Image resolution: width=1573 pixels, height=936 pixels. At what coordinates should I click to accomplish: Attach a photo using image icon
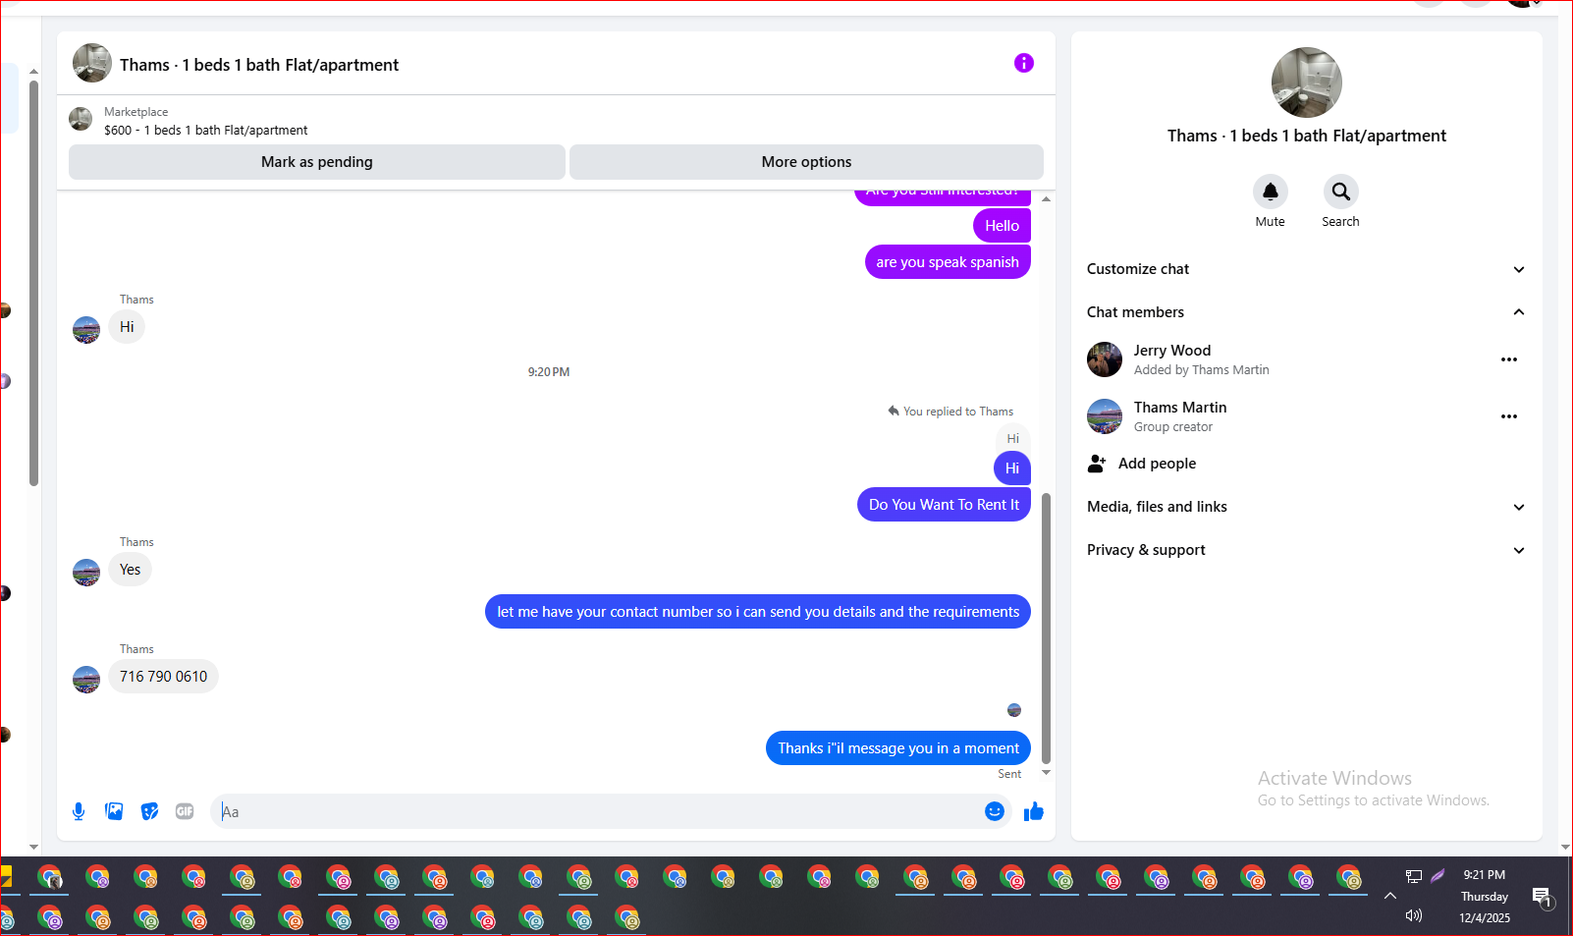(x=114, y=811)
